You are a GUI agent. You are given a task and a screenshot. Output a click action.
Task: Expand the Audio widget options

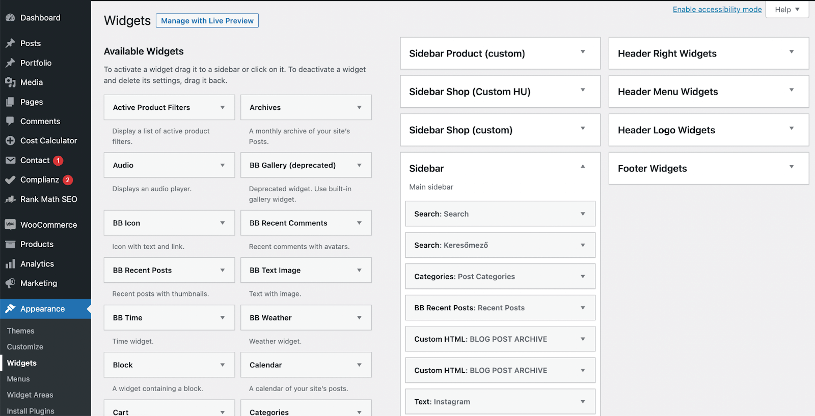tap(223, 165)
